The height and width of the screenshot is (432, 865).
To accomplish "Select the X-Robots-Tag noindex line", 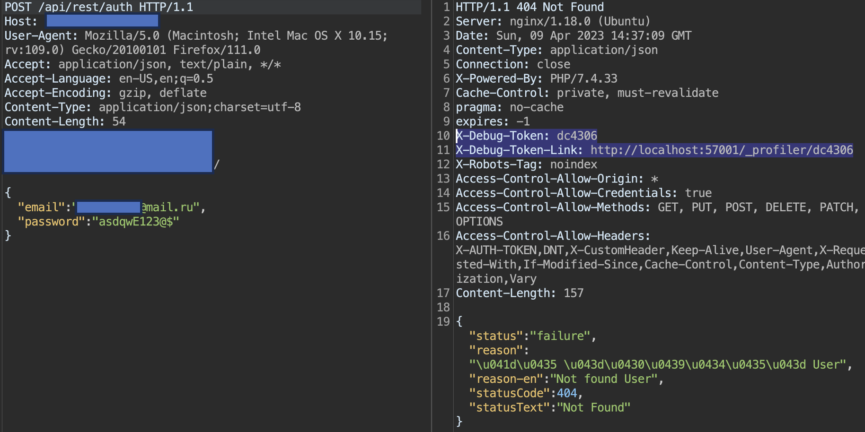I will pyautogui.click(x=526, y=164).
